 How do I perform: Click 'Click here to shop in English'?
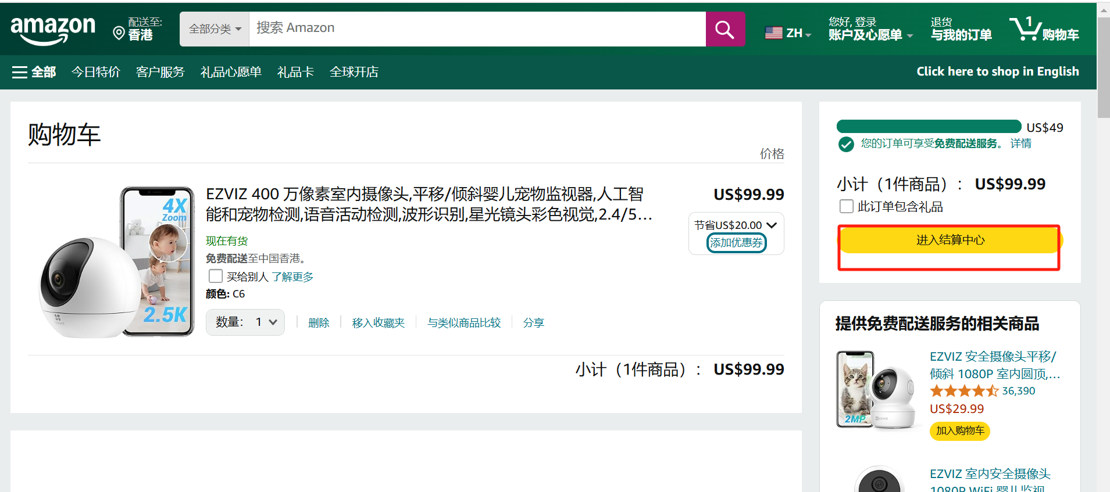pyautogui.click(x=998, y=71)
